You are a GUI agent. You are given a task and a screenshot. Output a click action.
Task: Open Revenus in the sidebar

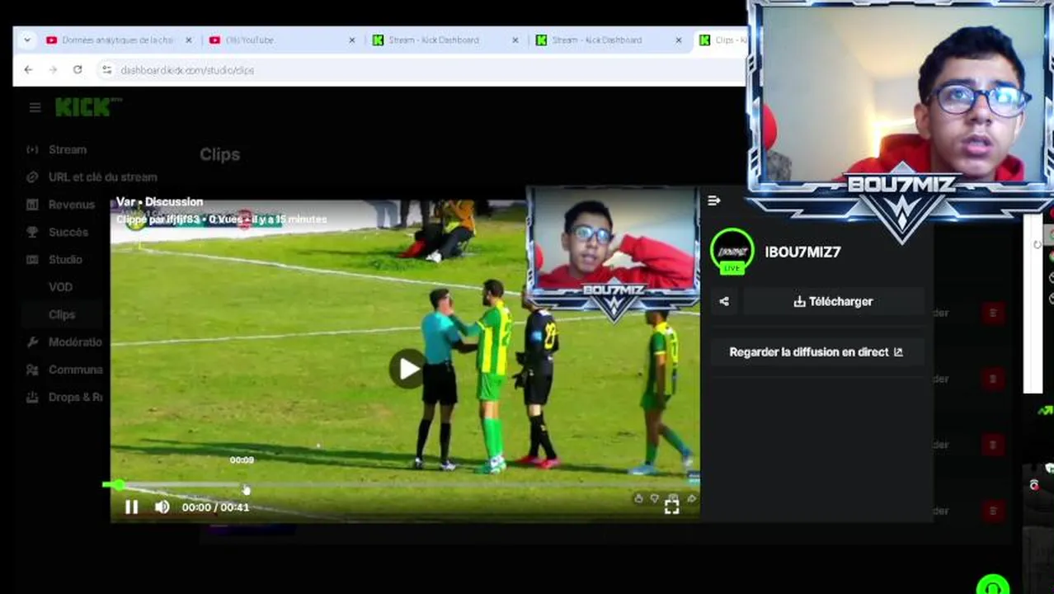click(x=71, y=205)
